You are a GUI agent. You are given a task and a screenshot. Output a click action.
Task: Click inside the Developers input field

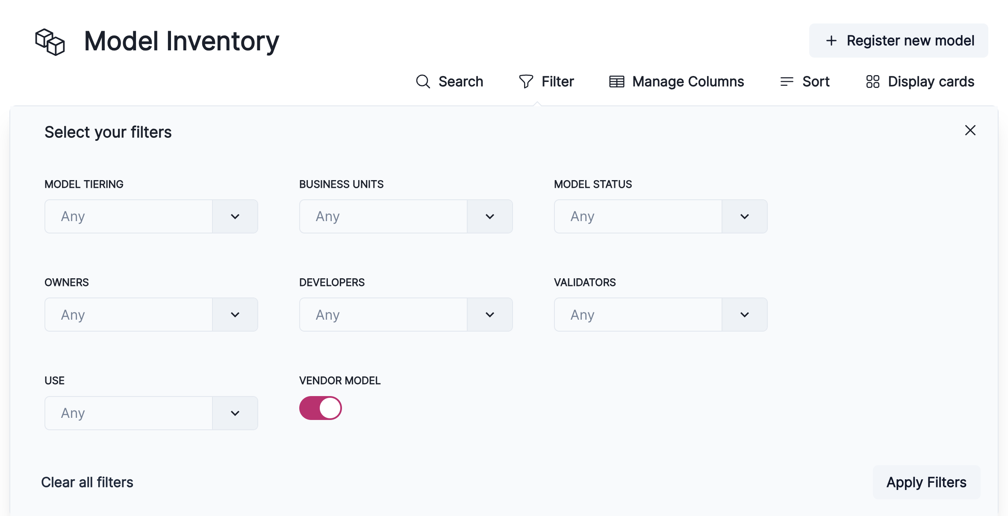(383, 315)
